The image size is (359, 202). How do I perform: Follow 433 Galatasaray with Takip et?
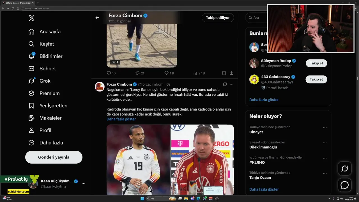(x=316, y=79)
